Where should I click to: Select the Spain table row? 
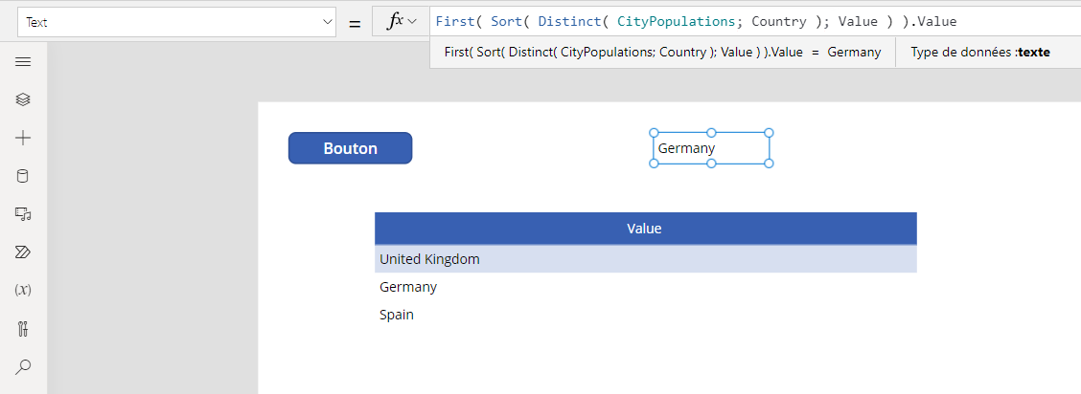tap(645, 315)
